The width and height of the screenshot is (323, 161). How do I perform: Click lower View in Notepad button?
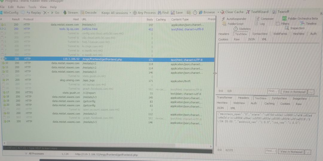coord(291,152)
